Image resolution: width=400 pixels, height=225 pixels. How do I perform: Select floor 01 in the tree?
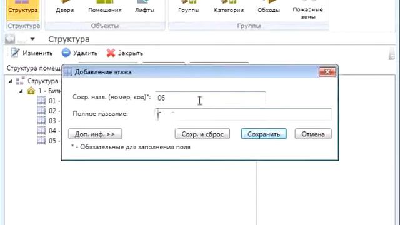click(x=49, y=101)
